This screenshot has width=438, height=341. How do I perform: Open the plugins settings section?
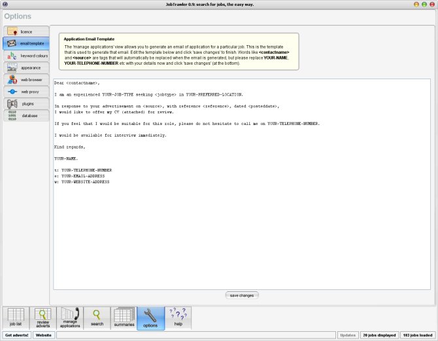click(x=26, y=103)
